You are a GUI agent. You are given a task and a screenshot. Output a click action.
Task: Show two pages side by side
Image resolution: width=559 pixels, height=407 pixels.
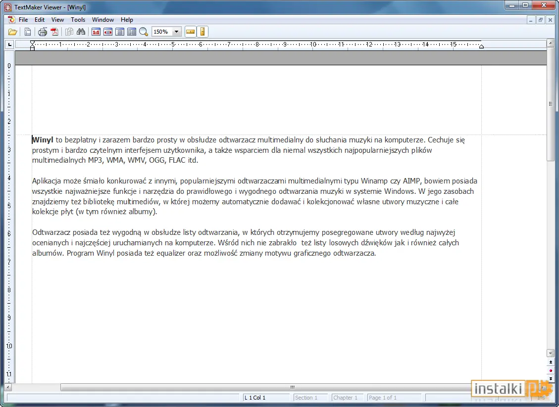132,32
